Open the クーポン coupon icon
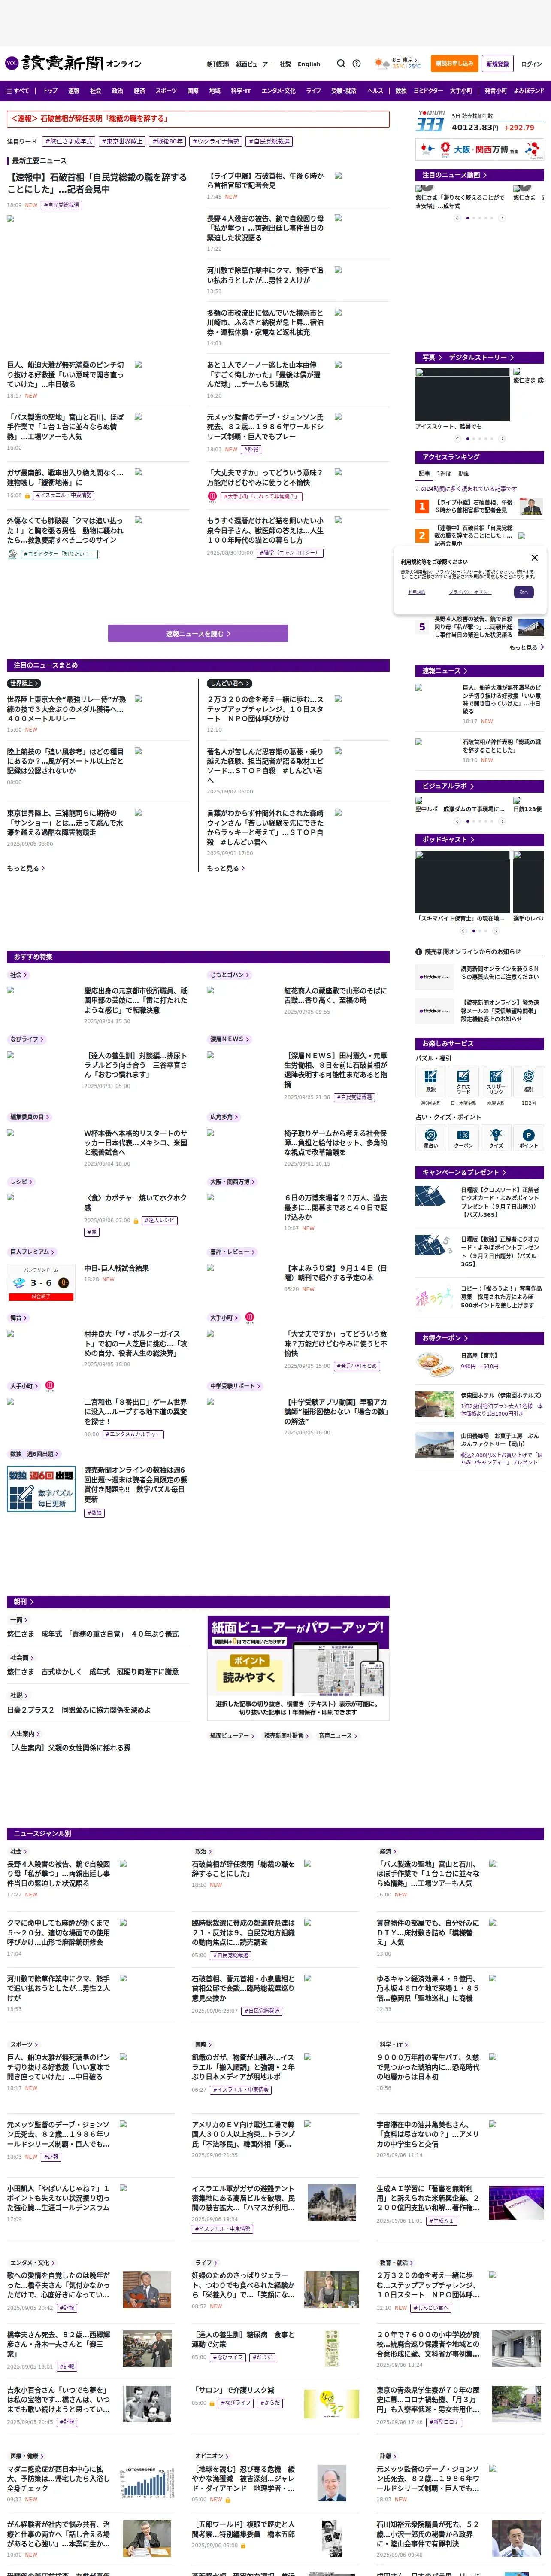Screen dimensions: 551x2576 tap(463, 1137)
